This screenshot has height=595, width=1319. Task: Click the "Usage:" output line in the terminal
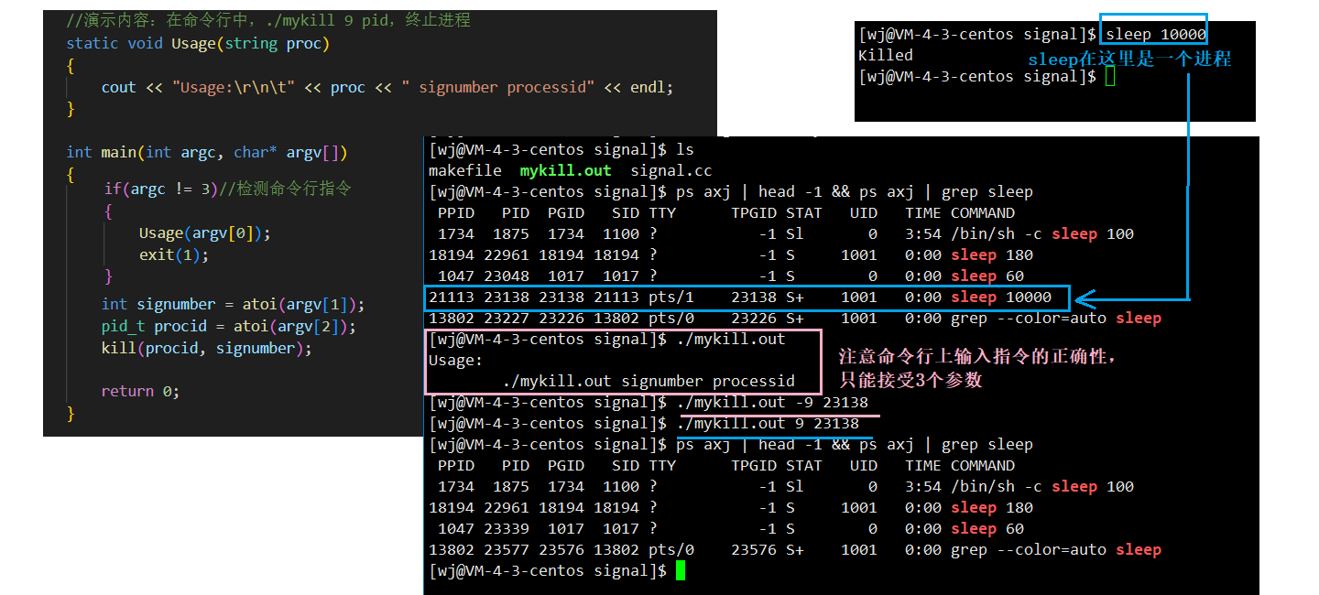(x=455, y=360)
